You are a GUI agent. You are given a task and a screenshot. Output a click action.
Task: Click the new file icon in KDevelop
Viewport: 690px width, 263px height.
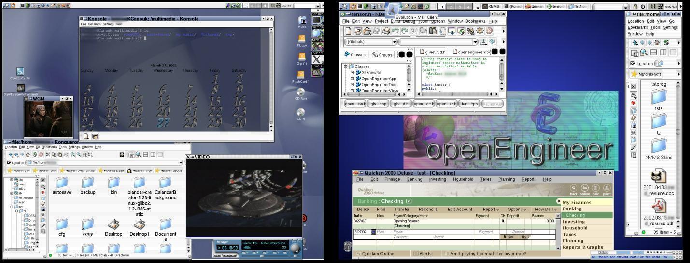point(348,31)
